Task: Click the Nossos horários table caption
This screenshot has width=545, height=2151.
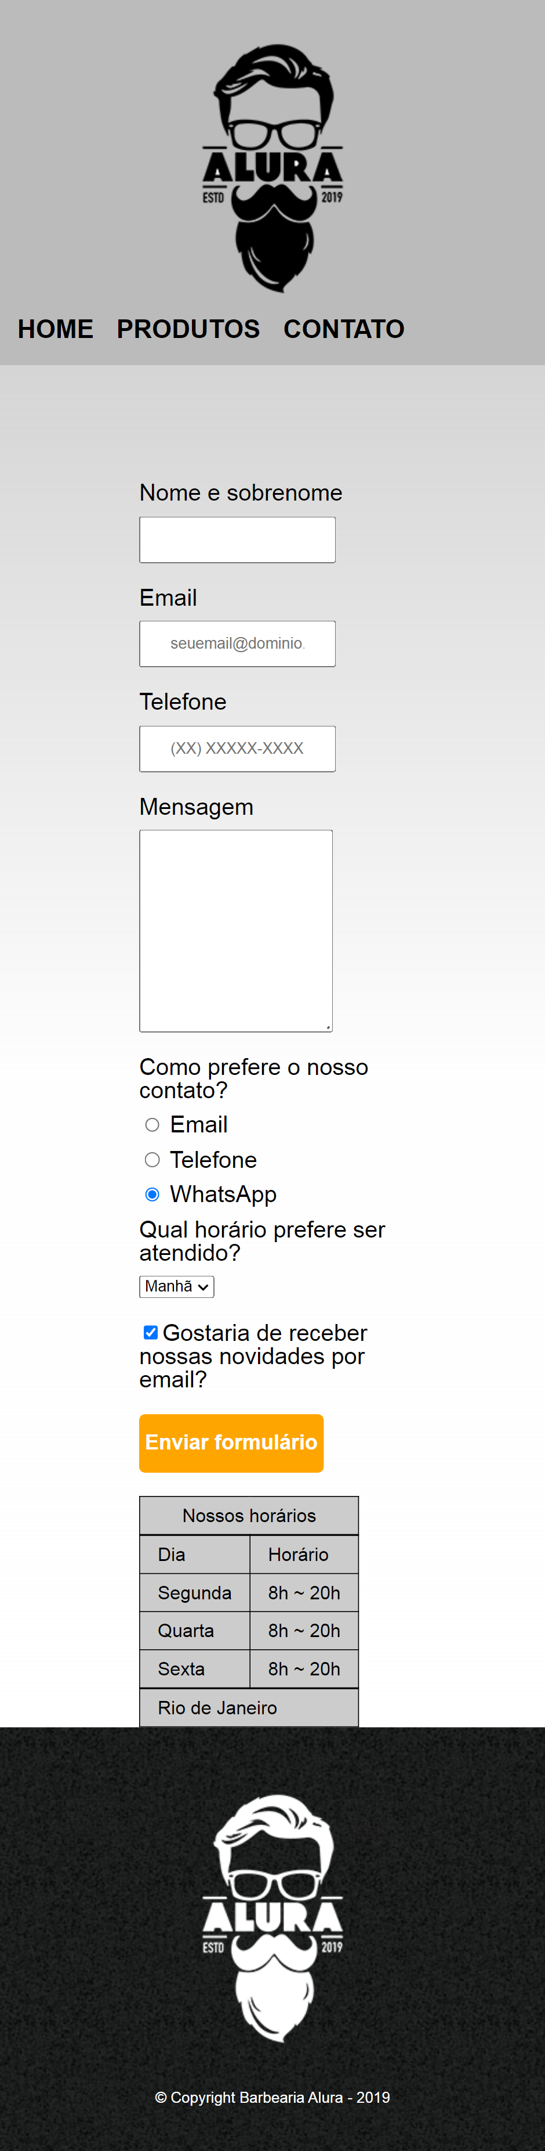Action: 249,1516
